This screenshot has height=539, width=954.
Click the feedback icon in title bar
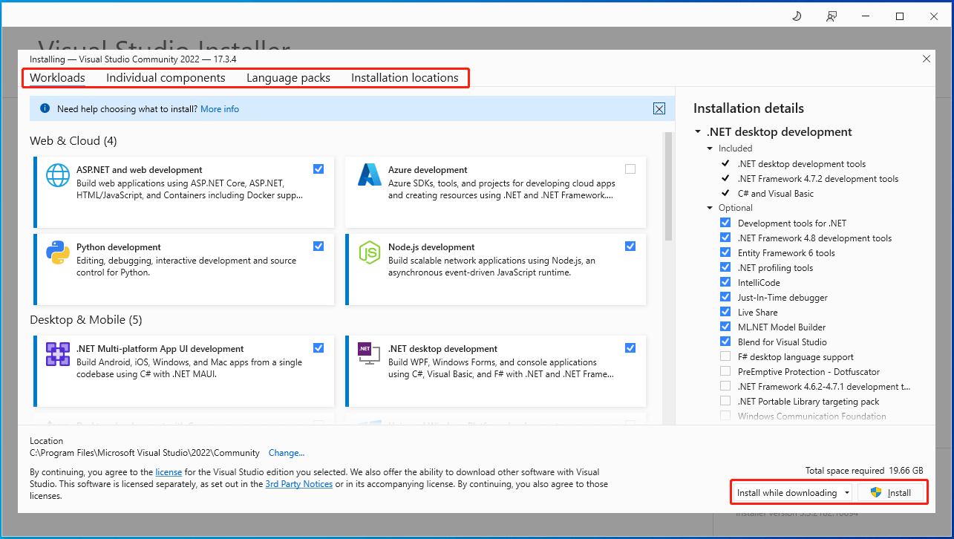[832, 16]
